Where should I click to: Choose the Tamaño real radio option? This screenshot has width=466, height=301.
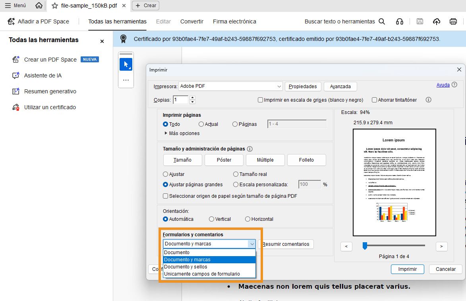click(x=236, y=174)
